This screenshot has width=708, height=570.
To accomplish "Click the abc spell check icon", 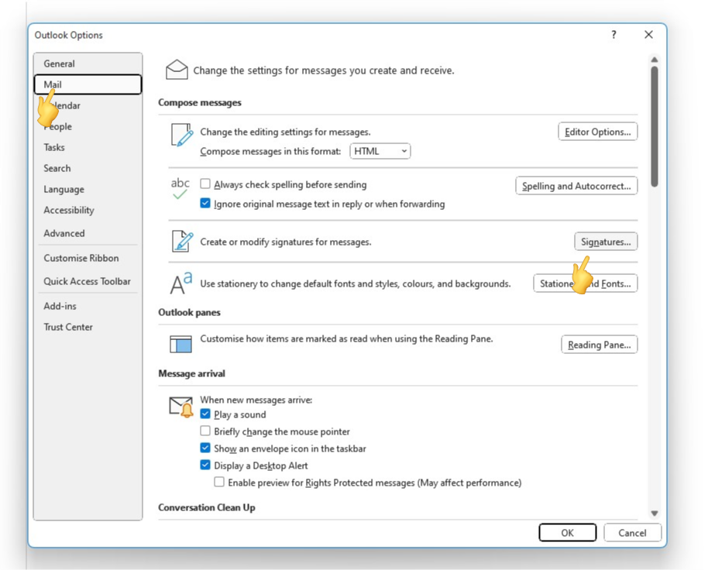I will 180,186.
